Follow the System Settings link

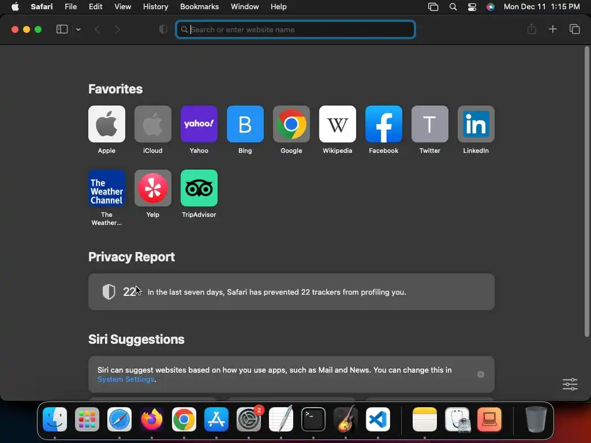coord(126,380)
